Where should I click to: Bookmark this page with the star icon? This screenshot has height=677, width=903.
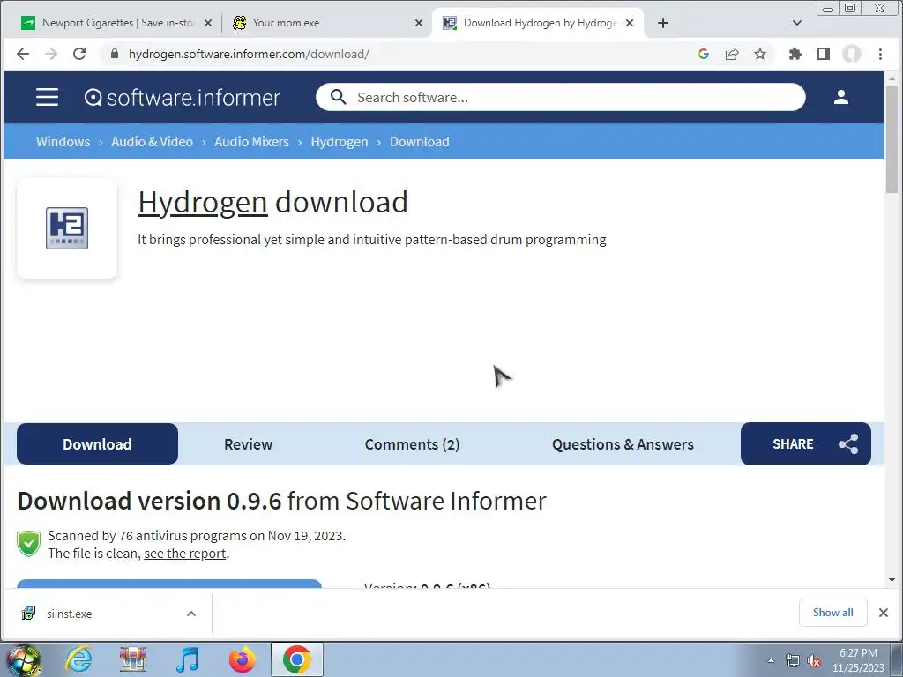(x=760, y=54)
